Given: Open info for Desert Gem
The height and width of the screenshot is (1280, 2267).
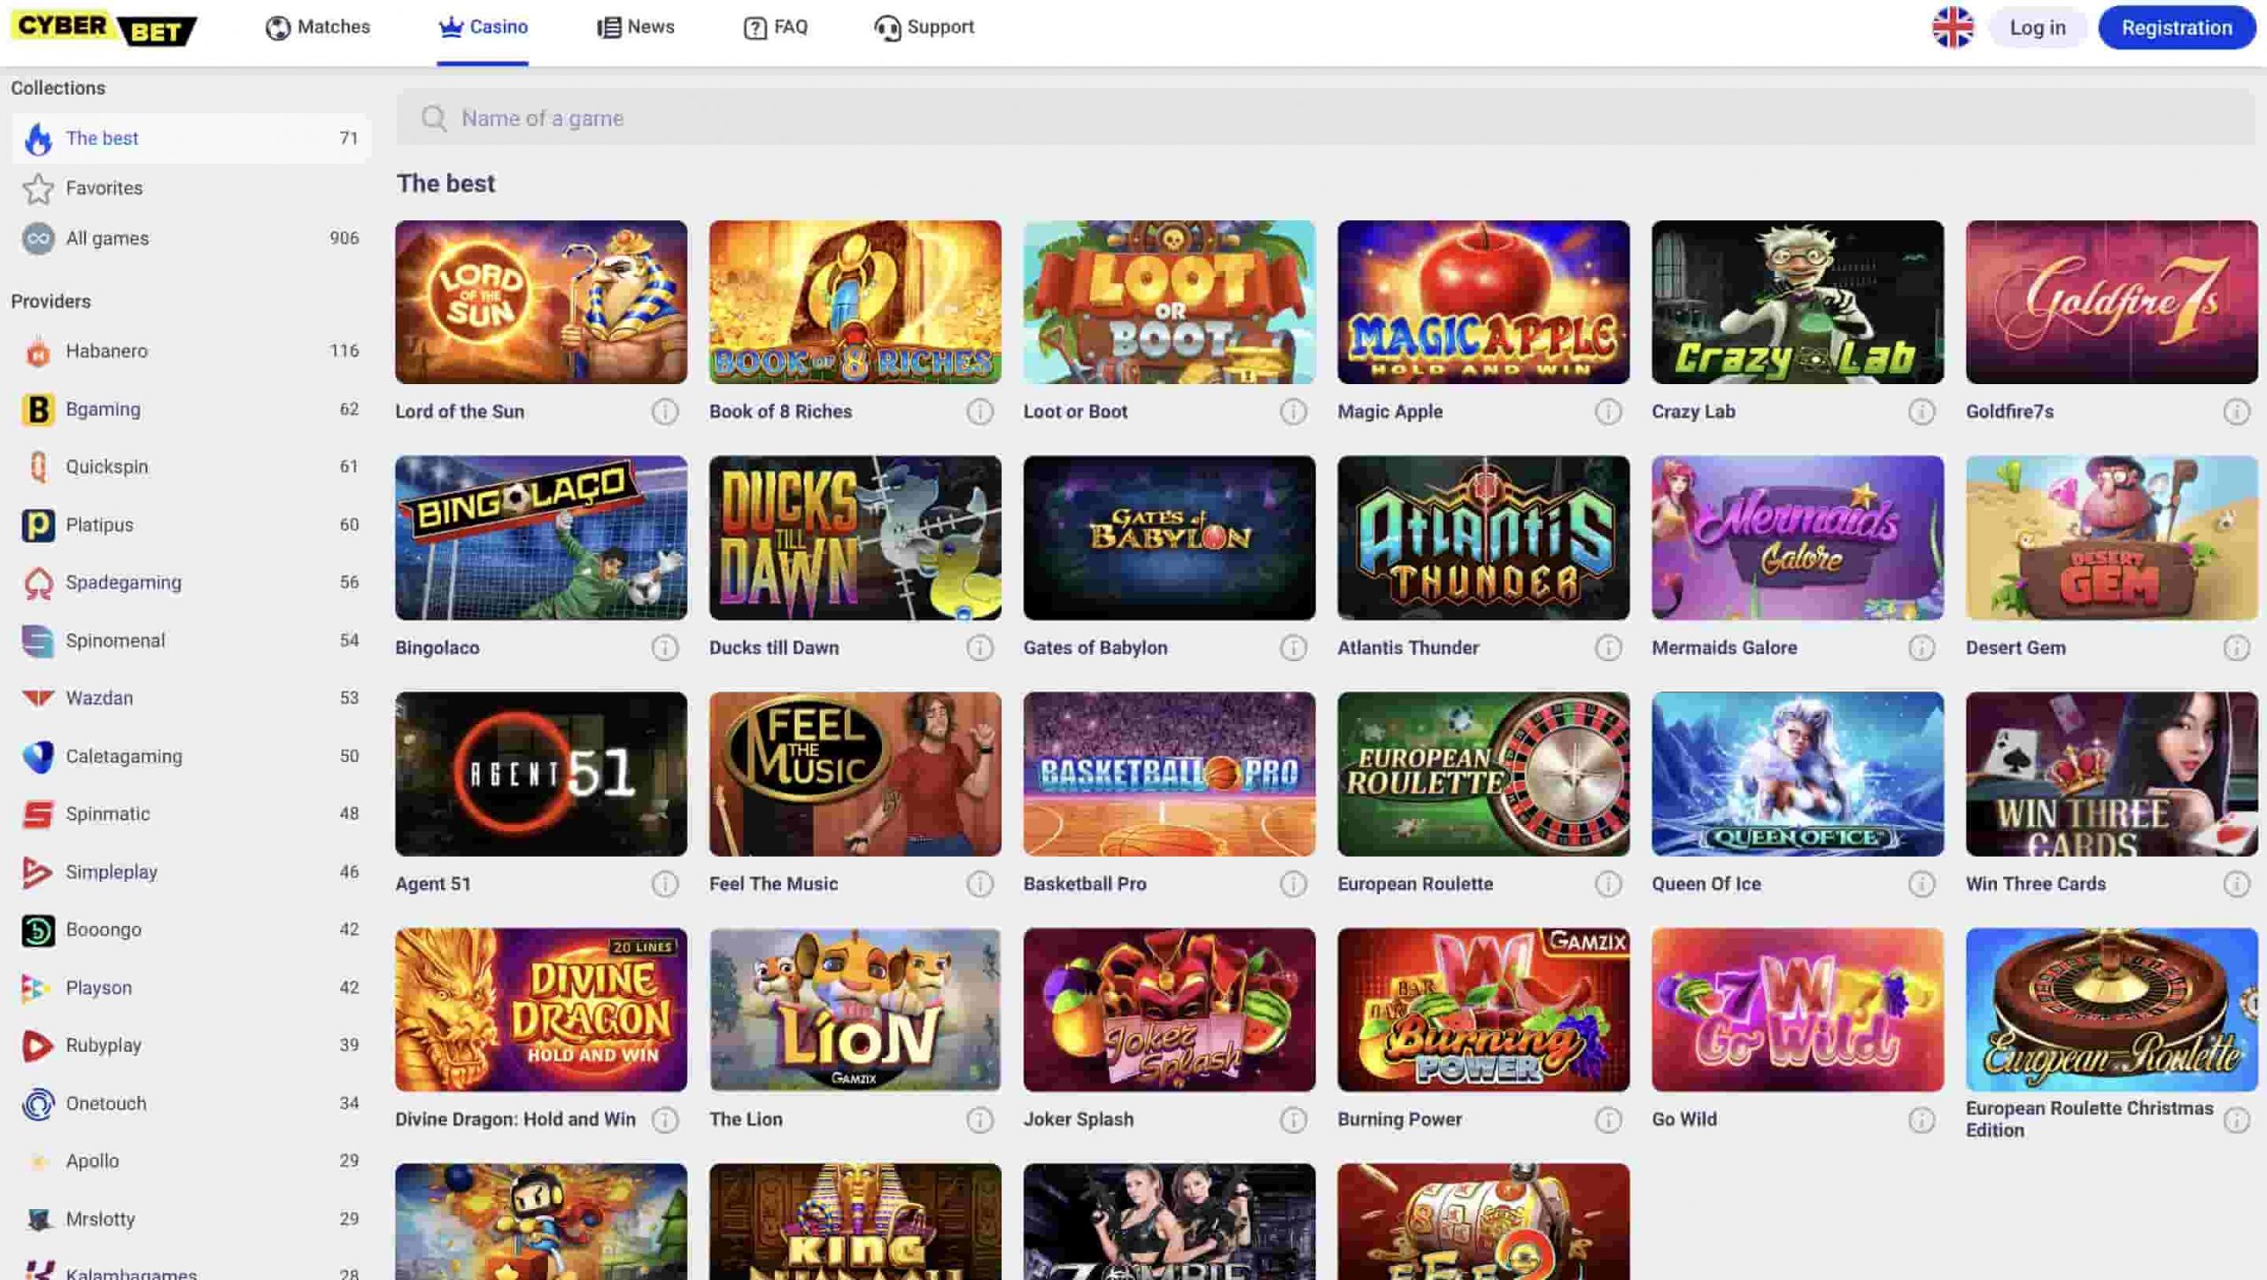Looking at the screenshot, I should coord(2237,648).
